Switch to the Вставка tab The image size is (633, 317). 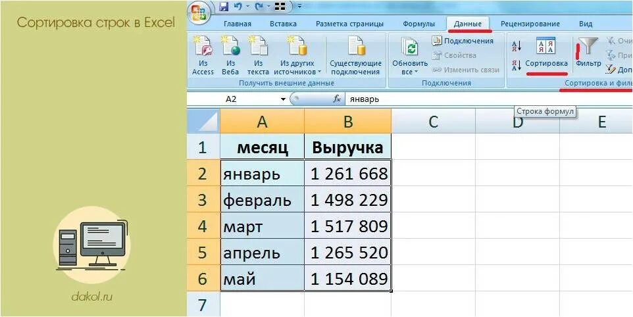283,24
